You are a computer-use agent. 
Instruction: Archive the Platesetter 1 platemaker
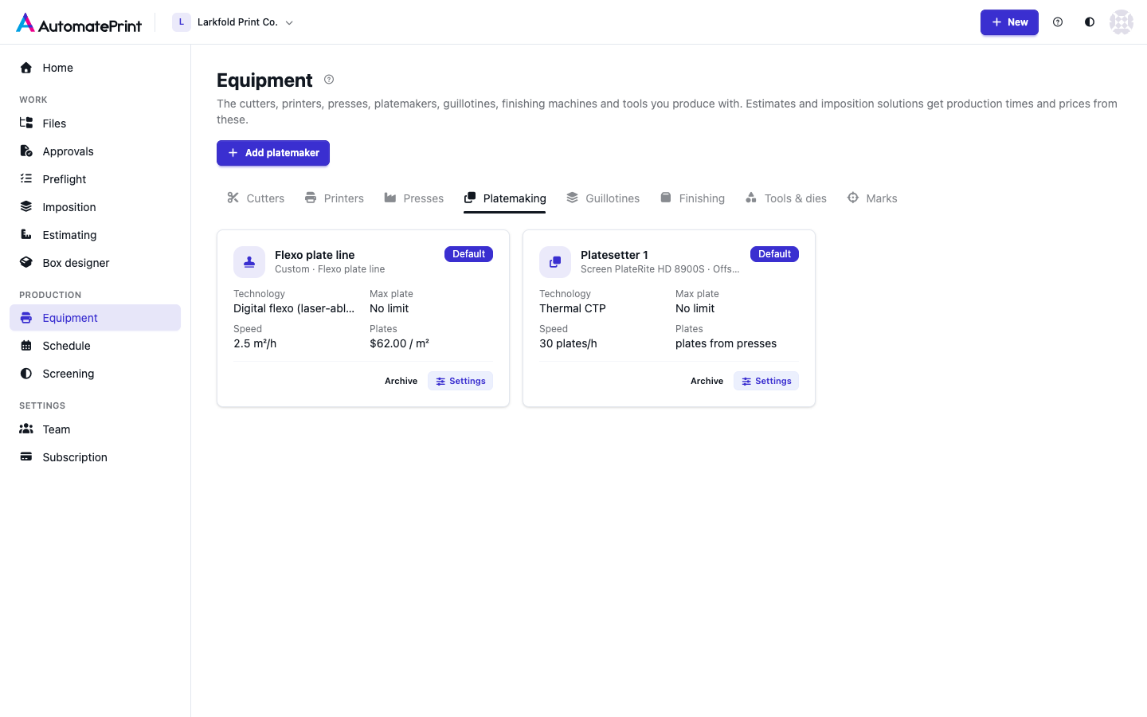coord(707,381)
